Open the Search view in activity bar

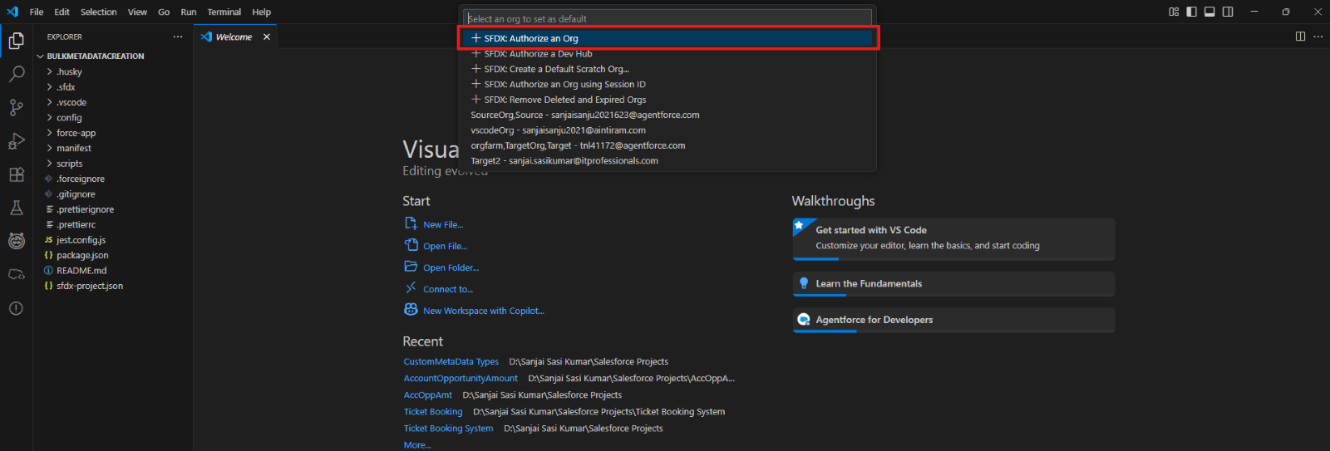[x=16, y=74]
